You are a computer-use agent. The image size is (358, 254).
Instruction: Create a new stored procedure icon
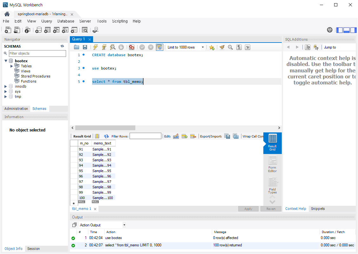click(x=65, y=30)
